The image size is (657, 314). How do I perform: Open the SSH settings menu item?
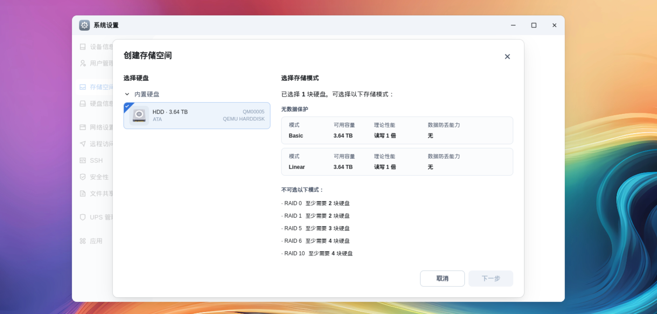(96, 160)
